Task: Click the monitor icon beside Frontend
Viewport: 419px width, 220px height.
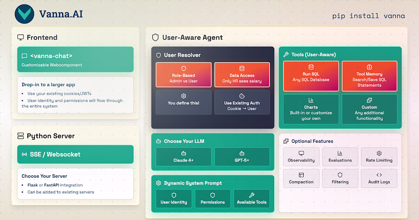Action: [21, 37]
